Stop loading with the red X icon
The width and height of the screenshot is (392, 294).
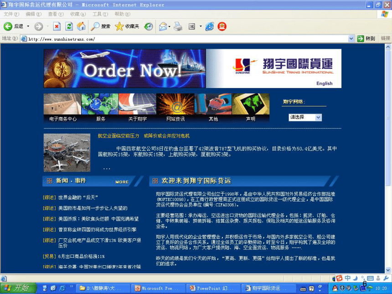[57, 26]
